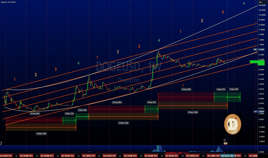Click the 440.00000 price axis label
Image resolution: width=268 pixels, height=158 pixels.
coord(262,5)
